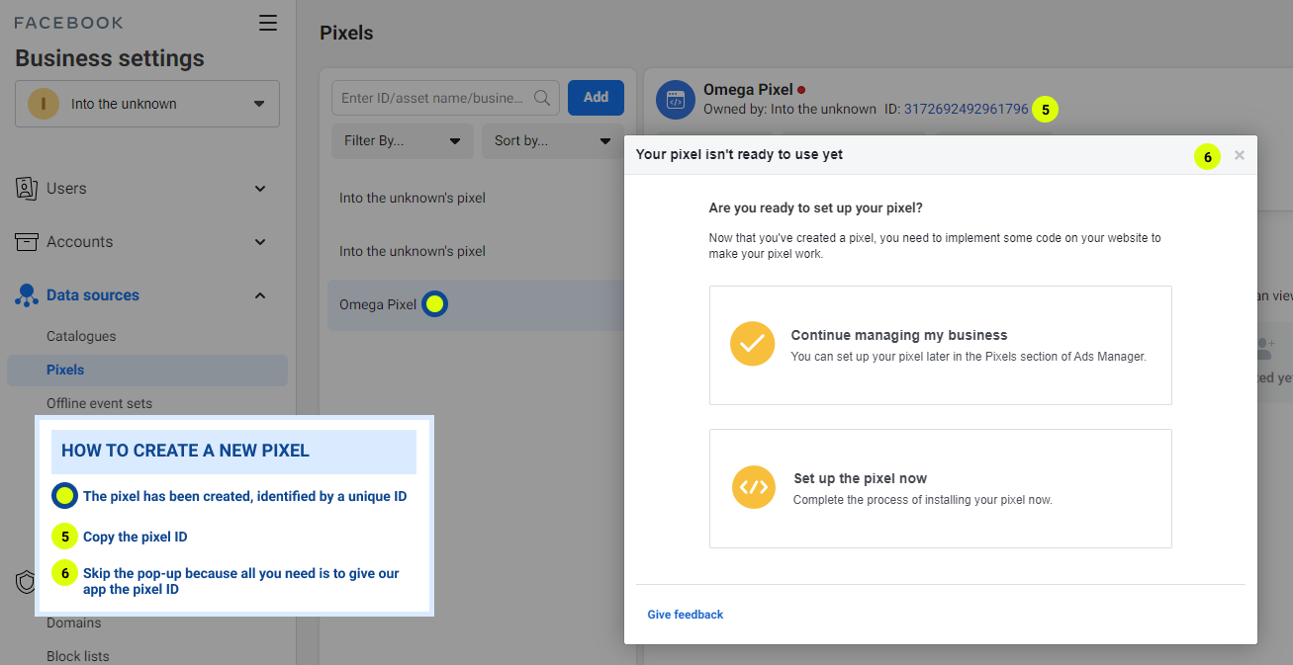This screenshot has width=1293, height=665.
Task: Select the Omega Pixel list row
Action: click(478, 304)
